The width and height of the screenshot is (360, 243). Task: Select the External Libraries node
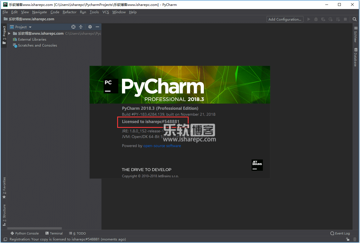coord(32,40)
